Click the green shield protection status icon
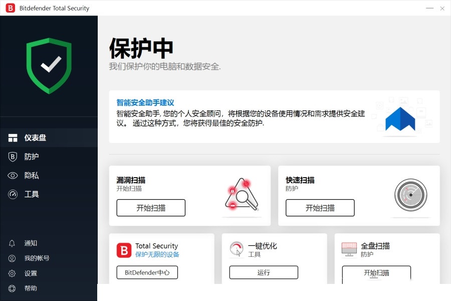The height and width of the screenshot is (301, 451). pos(49,66)
